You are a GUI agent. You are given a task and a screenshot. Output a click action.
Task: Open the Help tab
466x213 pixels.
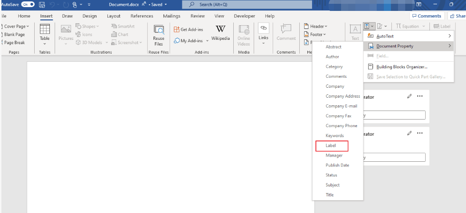pos(269,16)
